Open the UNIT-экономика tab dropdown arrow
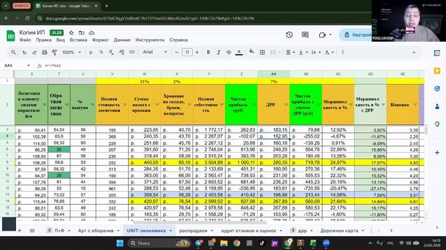The image size is (446, 250). coord(171,231)
